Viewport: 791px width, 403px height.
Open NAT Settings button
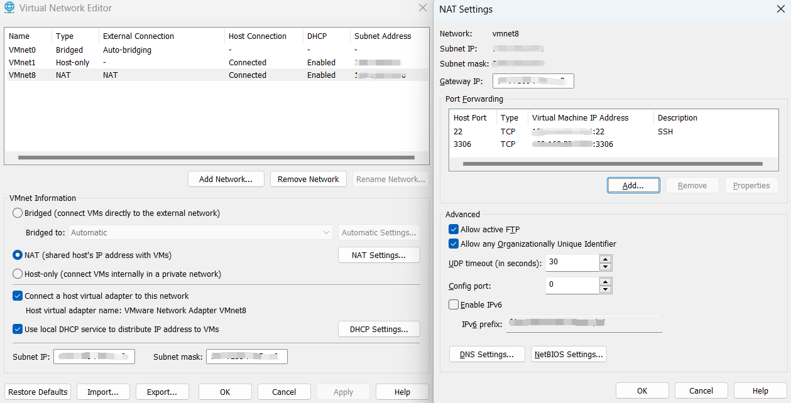[378, 255]
